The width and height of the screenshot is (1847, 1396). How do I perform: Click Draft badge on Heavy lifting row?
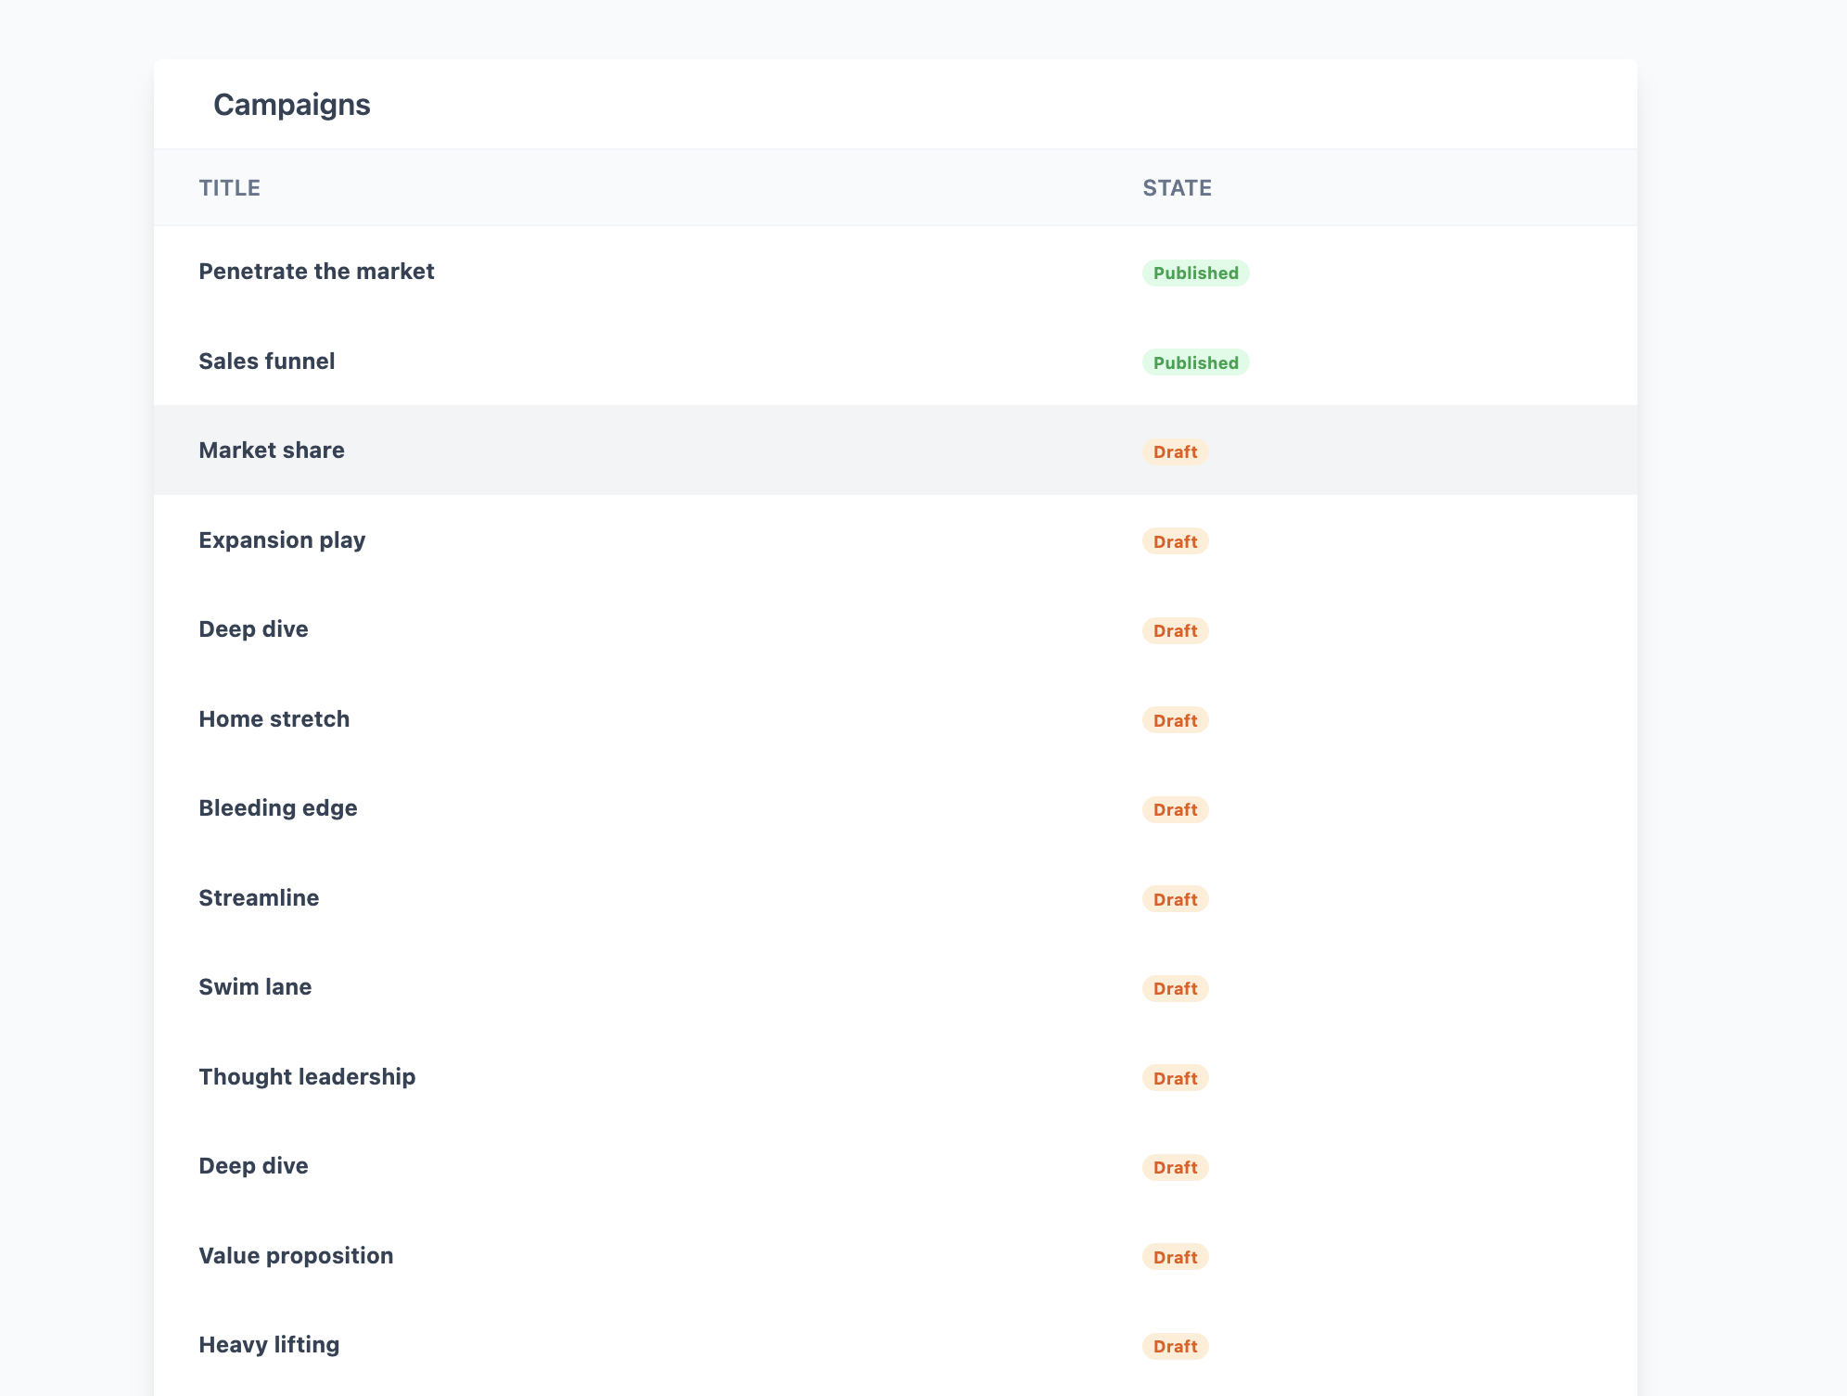click(1175, 1347)
